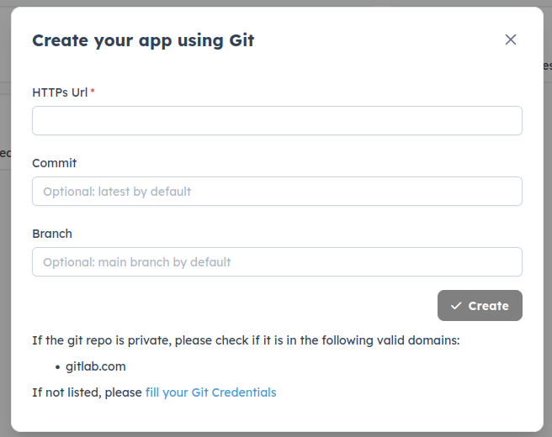552x437 pixels.
Task: Click the 'Optional: main branch by default' placeholder
Action: (x=137, y=262)
